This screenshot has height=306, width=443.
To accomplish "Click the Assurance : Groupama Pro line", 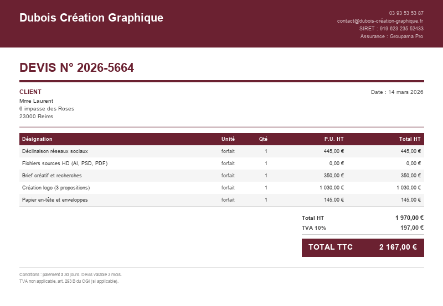I will pos(392,36).
